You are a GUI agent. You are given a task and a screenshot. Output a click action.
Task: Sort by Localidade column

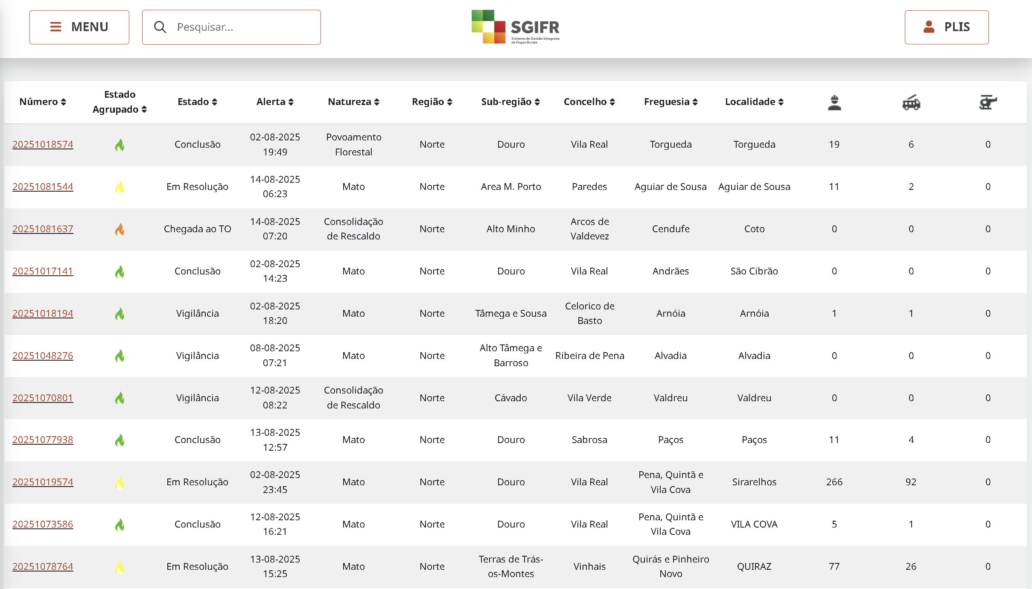coord(754,102)
